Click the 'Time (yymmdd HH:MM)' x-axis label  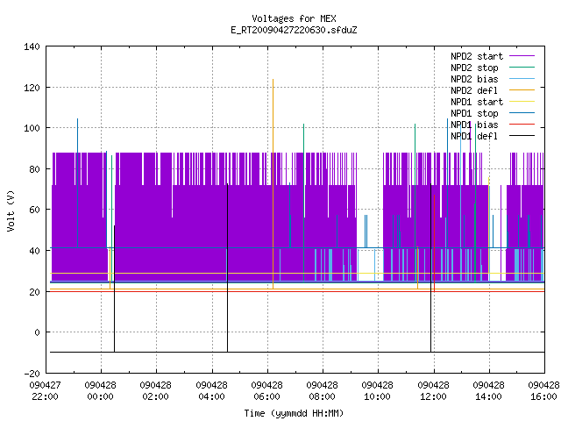294,413
